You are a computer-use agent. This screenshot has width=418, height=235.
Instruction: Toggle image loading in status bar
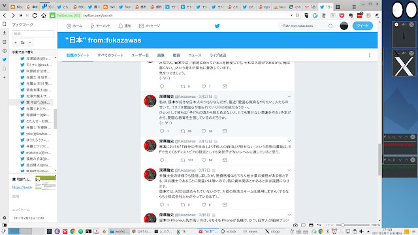(x=311, y=225)
